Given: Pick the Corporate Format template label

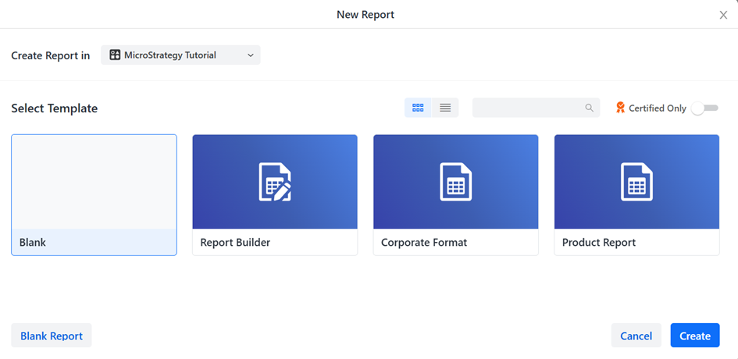Looking at the screenshot, I should 424,243.
